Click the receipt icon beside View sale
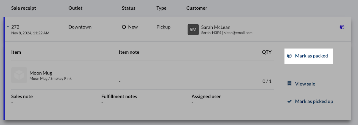Image resolution: width=358 pixels, height=125 pixels. (289, 83)
